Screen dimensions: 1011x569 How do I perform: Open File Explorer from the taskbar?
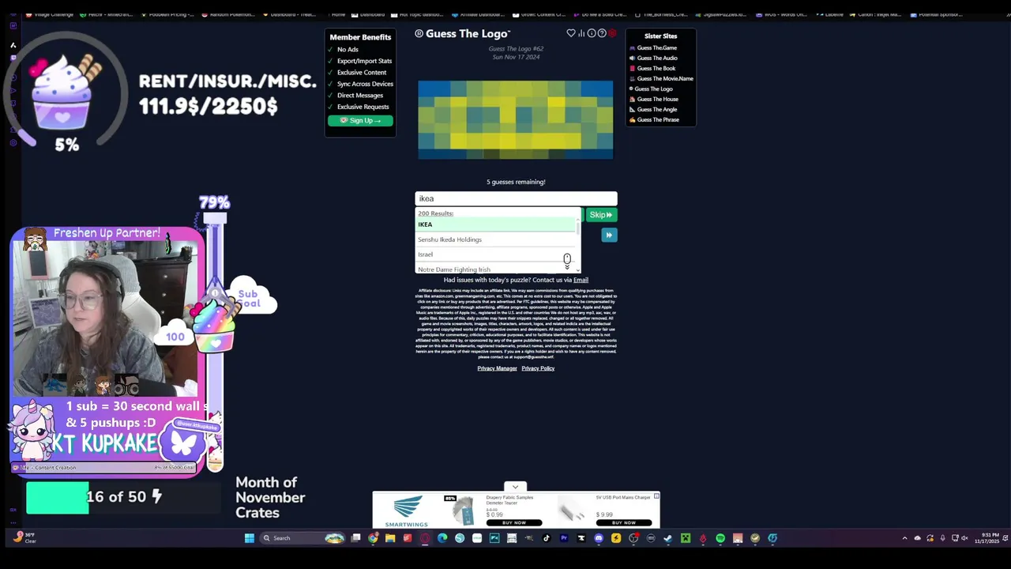(390, 538)
